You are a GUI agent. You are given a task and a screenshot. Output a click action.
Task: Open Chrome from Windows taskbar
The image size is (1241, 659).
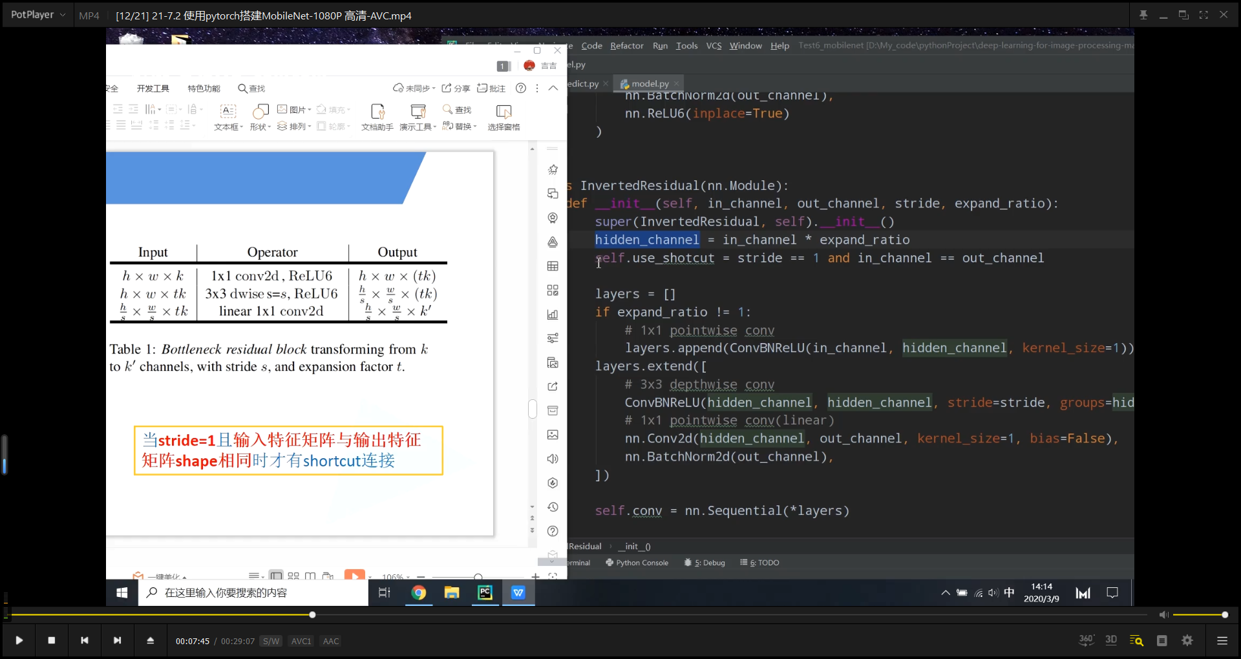coord(419,592)
